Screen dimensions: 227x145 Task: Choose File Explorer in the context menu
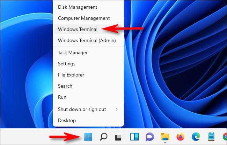point(71,75)
